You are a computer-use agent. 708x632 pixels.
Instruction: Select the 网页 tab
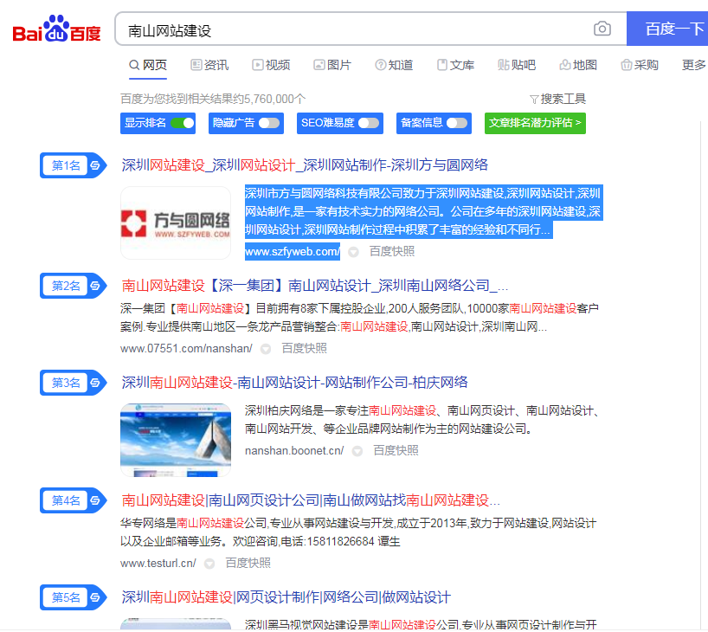click(148, 65)
